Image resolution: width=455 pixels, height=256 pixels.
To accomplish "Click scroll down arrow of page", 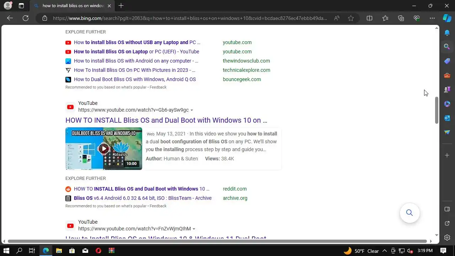I will click(437, 235).
